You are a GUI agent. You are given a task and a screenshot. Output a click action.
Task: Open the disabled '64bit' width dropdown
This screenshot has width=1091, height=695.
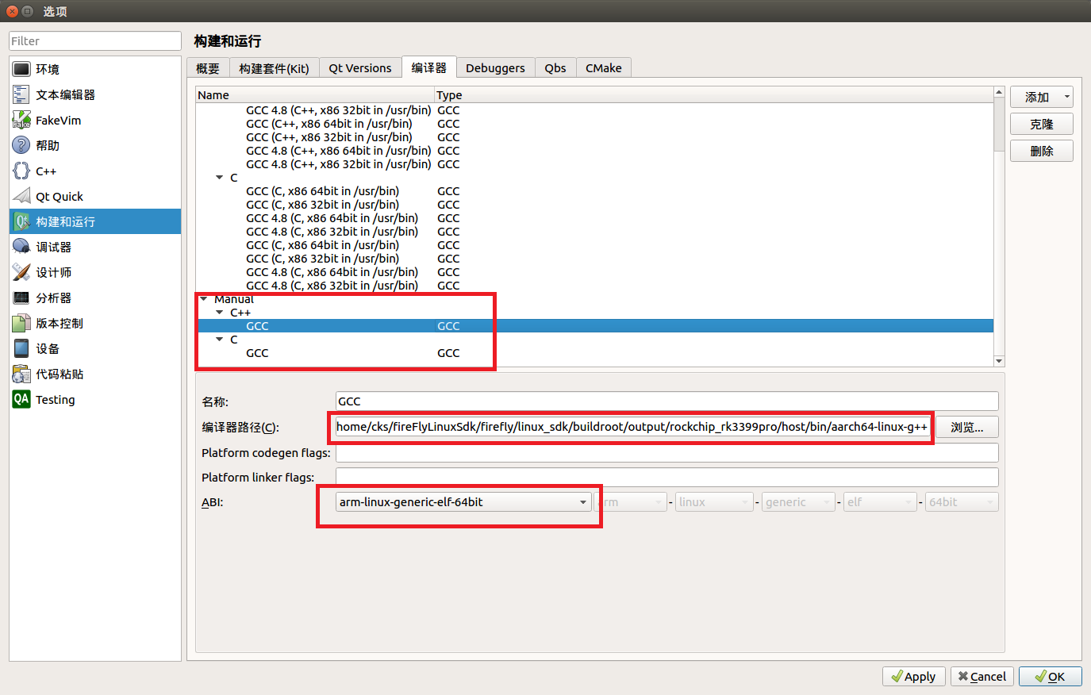pyautogui.click(x=962, y=502)
